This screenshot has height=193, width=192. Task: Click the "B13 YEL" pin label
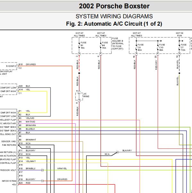pyautogui.click(x=24, y=157)
